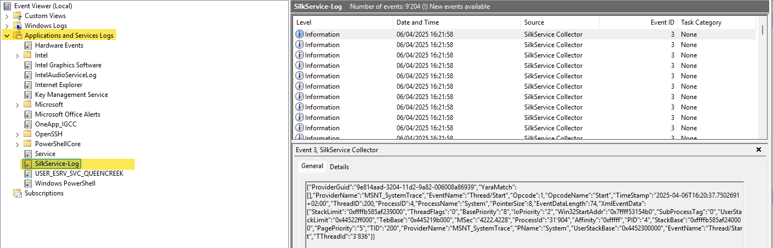Screen dimensions: 773x248
Task: Click the Microsoft folder icon
Action: [x=28, y=105]
